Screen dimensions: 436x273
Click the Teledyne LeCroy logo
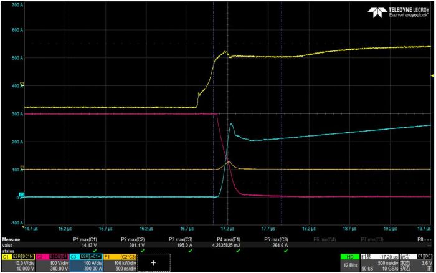398,12
